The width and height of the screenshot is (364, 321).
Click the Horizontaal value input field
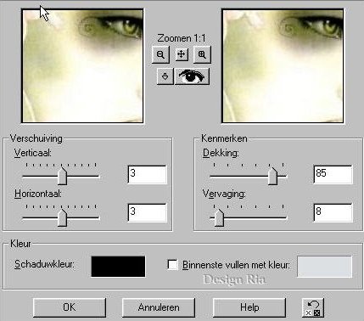(147, 212)
